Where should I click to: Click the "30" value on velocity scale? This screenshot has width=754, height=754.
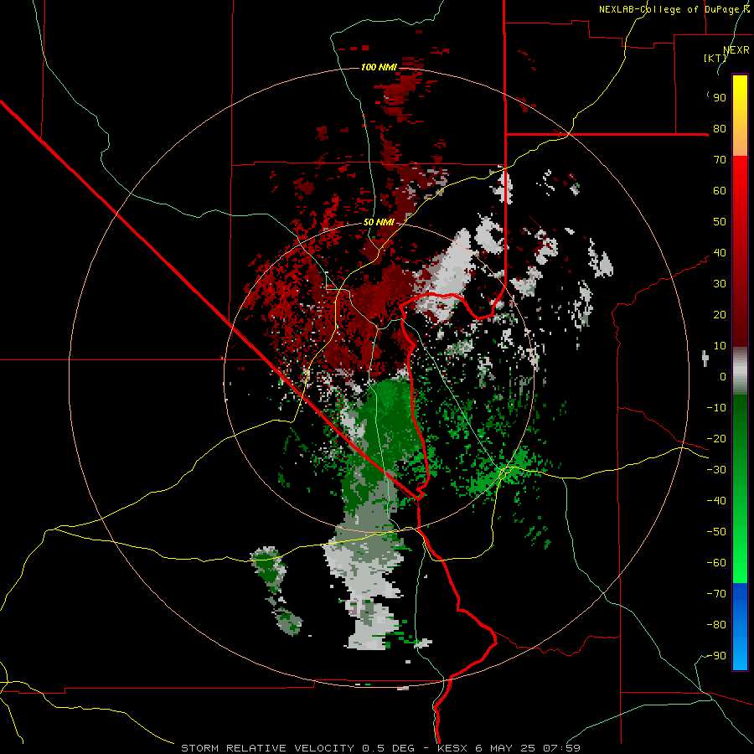(x=720, y=284)
